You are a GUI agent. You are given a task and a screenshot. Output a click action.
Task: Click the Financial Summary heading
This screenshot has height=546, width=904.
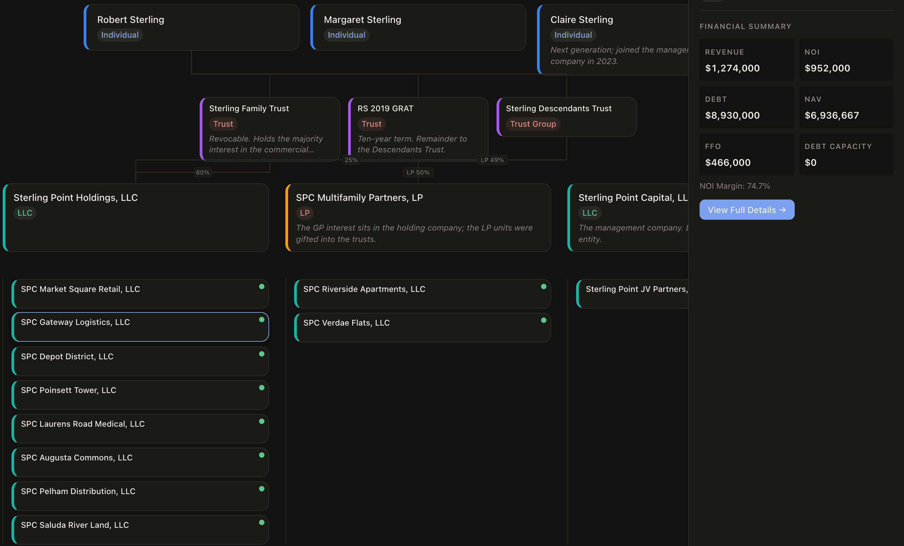pyautogui.click(x=745, y=26)
